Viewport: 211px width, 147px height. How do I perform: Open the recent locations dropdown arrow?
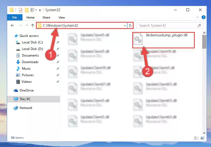pyautogui.click(x=27, y=25)
